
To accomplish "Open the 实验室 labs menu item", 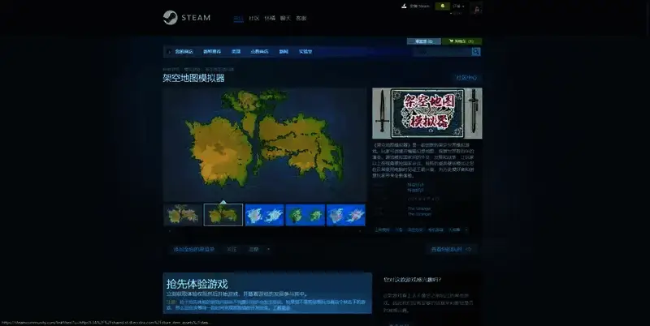I will point(305,52).
